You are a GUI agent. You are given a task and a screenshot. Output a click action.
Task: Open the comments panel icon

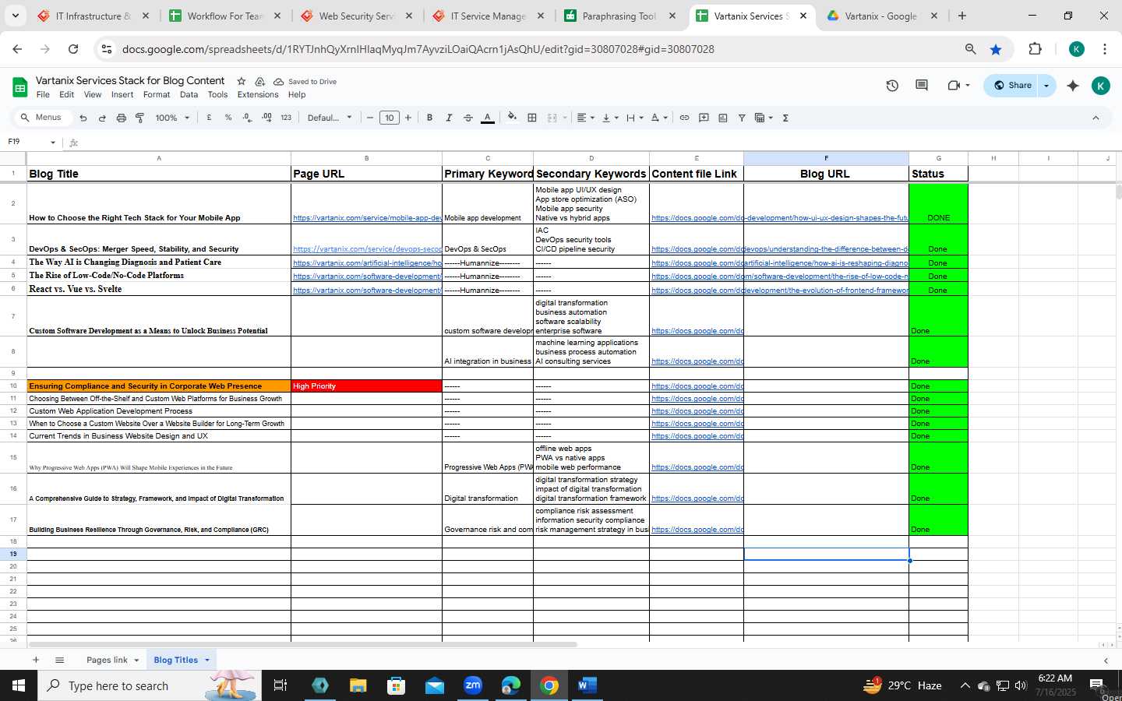point(922,86)
